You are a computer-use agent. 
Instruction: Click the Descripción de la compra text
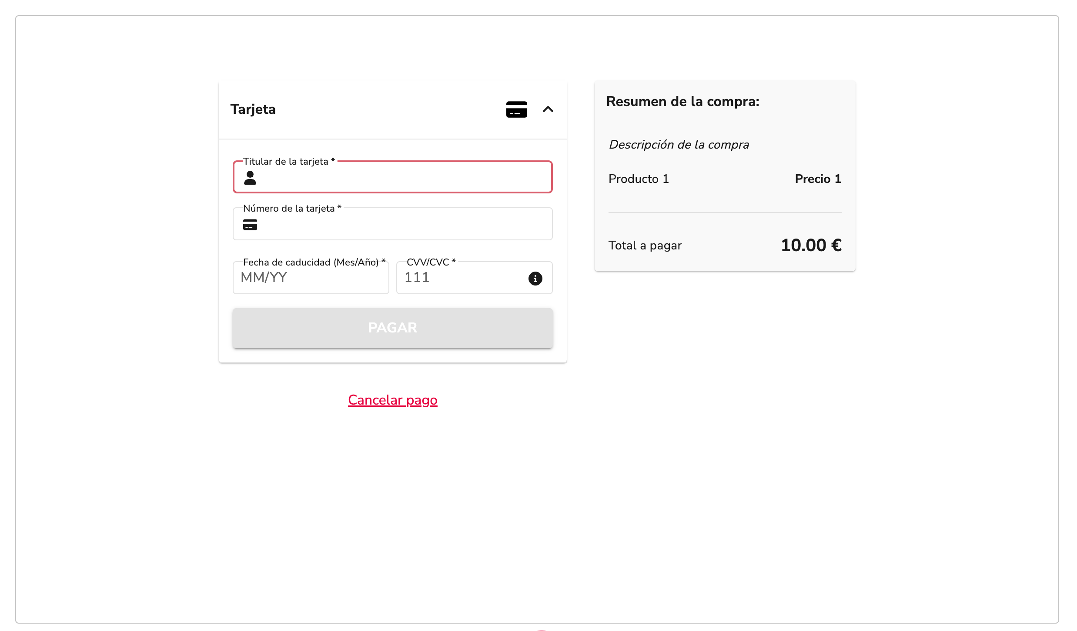point(679,144)
